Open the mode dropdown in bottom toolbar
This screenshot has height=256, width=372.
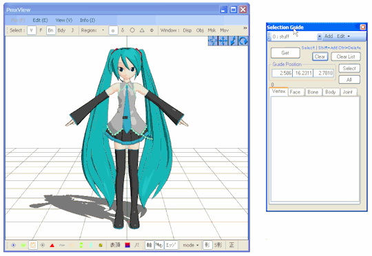(x=191, y=245)
